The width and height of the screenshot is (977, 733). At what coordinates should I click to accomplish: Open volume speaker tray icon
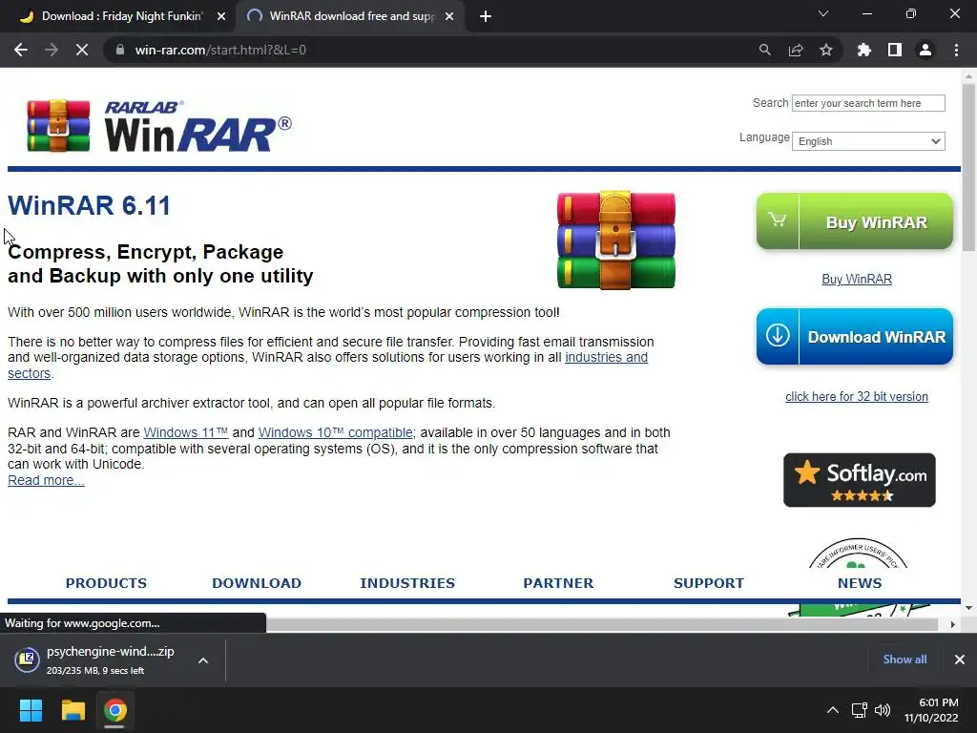tap(883, 710)
